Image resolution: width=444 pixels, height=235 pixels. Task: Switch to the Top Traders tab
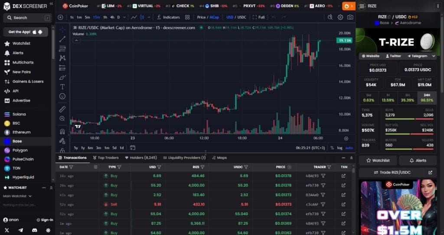(106, 158)
